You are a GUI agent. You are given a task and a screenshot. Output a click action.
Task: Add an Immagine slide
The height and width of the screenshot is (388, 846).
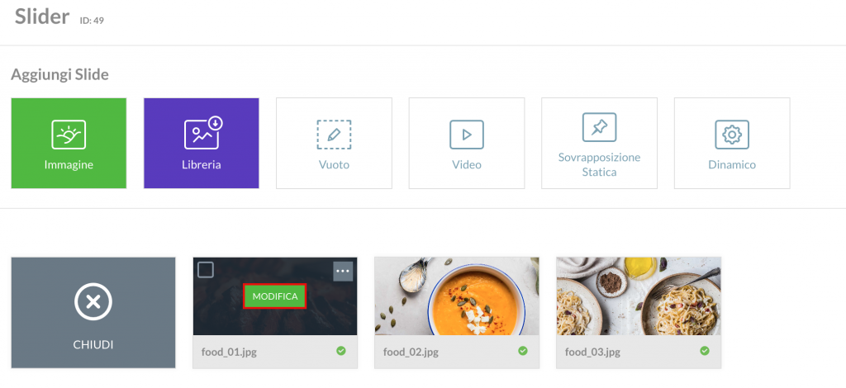[69, 144]
